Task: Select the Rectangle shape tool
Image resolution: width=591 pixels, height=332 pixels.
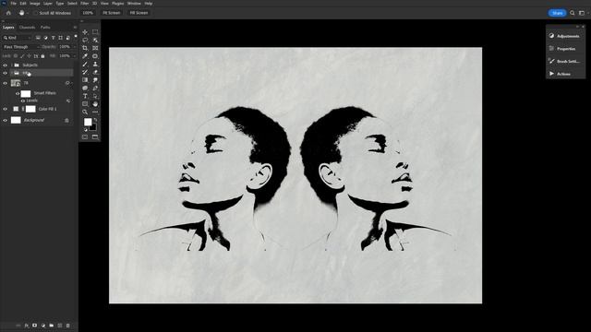Action: click(x=85, y=104)
